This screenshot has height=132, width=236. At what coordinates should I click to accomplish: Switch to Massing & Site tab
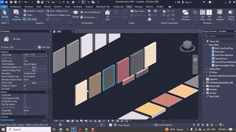(x=103, y=7)
